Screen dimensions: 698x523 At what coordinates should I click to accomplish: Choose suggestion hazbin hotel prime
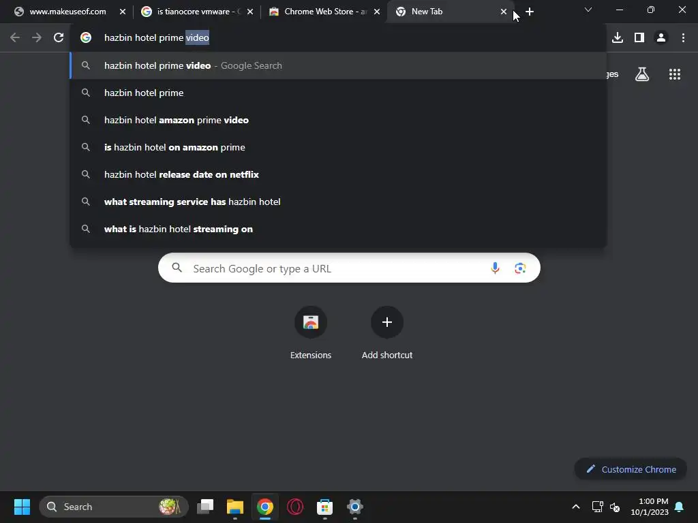click(x=338, y=93)
